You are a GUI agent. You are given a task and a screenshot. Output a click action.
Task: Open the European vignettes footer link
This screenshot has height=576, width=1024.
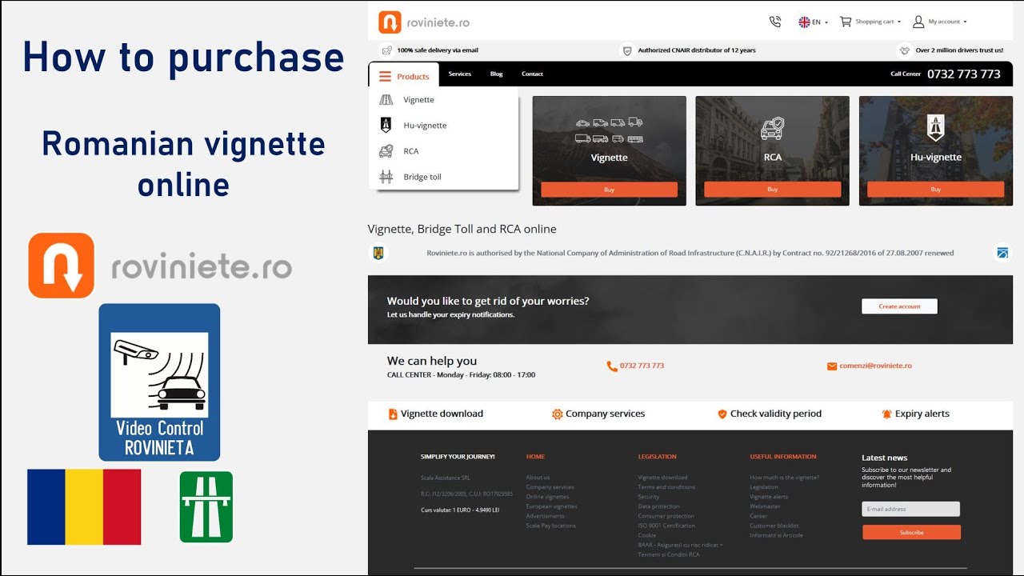[551, 506]
